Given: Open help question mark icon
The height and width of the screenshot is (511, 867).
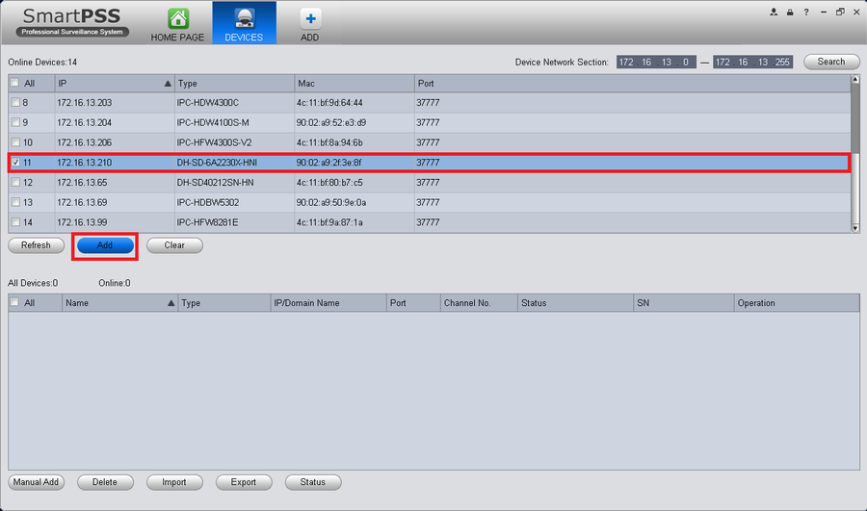Looking at the screenshot, I should click(806, 13).
